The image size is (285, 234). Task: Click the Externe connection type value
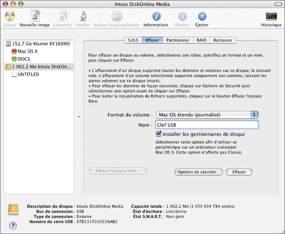[84, 216]
